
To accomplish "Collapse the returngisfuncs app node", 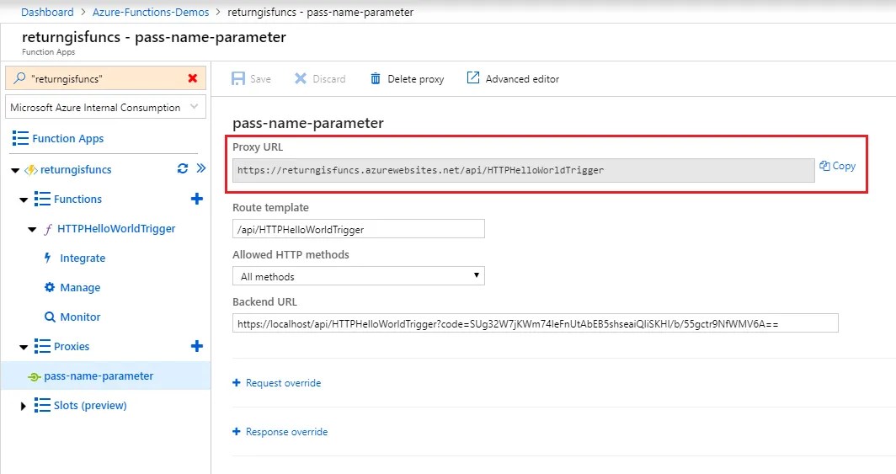I will pos(15,170).
